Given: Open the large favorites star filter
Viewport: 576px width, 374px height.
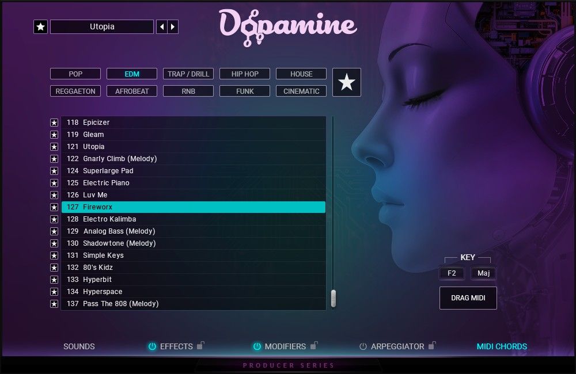Looking at the screenshot, I should click(x=347, y=82).
